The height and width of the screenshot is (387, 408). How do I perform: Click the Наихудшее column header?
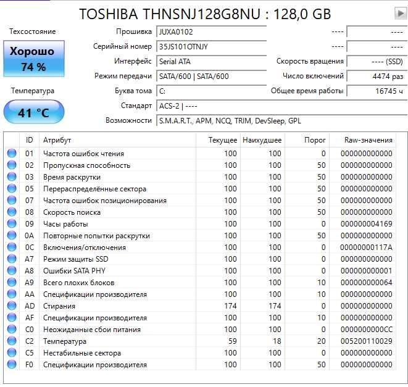click(262, 140)
